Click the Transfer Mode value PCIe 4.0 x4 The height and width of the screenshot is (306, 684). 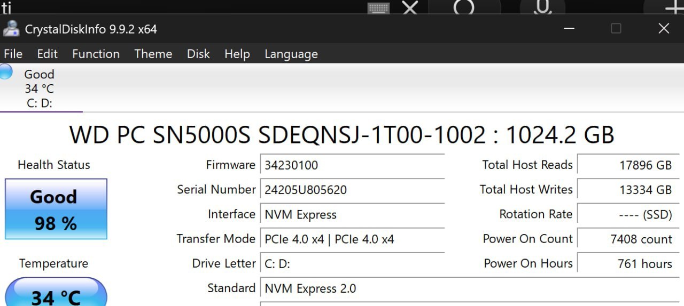[352, 239]
